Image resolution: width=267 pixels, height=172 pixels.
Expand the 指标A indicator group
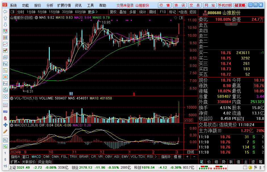pos(15,157)
